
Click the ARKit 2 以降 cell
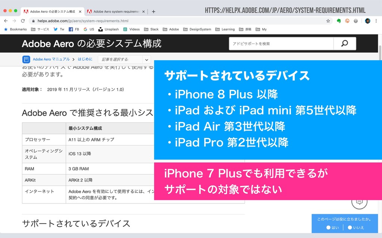pos(81,180)
